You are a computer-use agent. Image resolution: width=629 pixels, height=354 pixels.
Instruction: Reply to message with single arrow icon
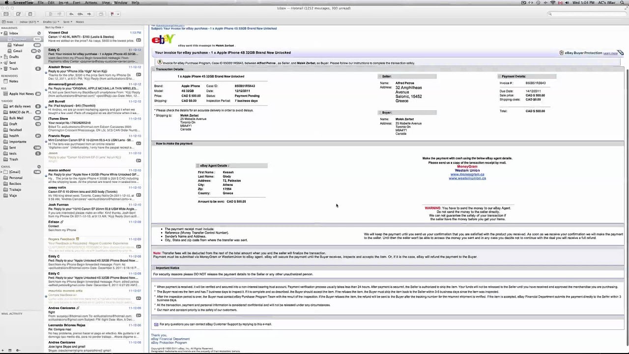click(x=71, y=14)
